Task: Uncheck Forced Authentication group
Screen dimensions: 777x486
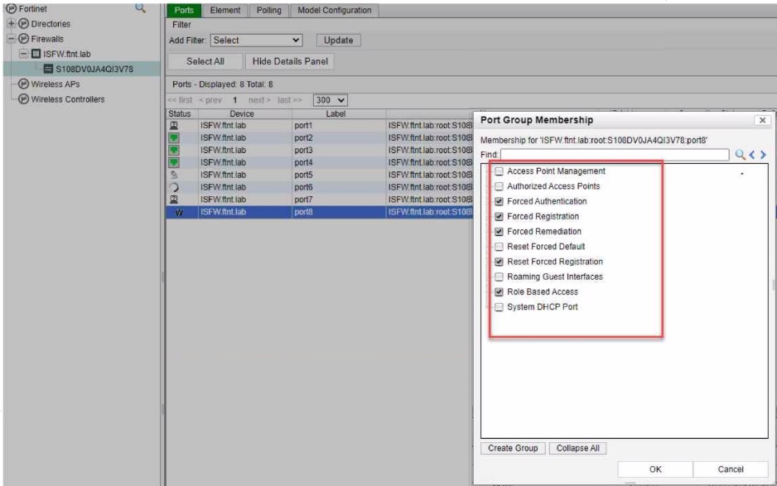Action: (499, 201)
